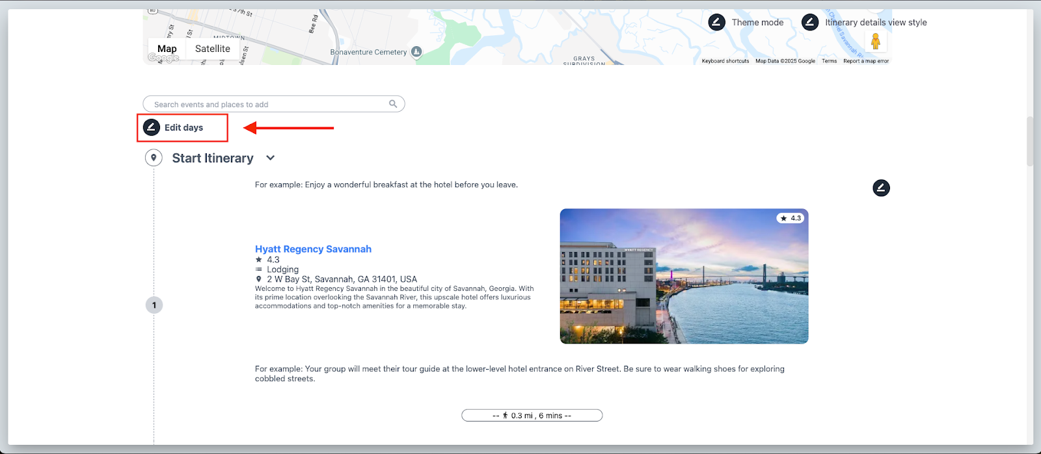The width and height of the screenshot is (1041, 454).
Task: Switch to Satellite map view
Action: click(x=213, y=49)
